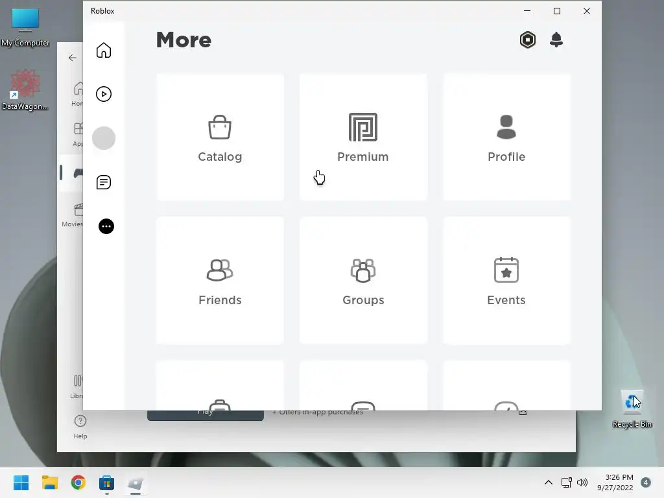This screenshot has width=664, height=498.
Task: Open network status tray icon
Action: click(x=566, y=482)
